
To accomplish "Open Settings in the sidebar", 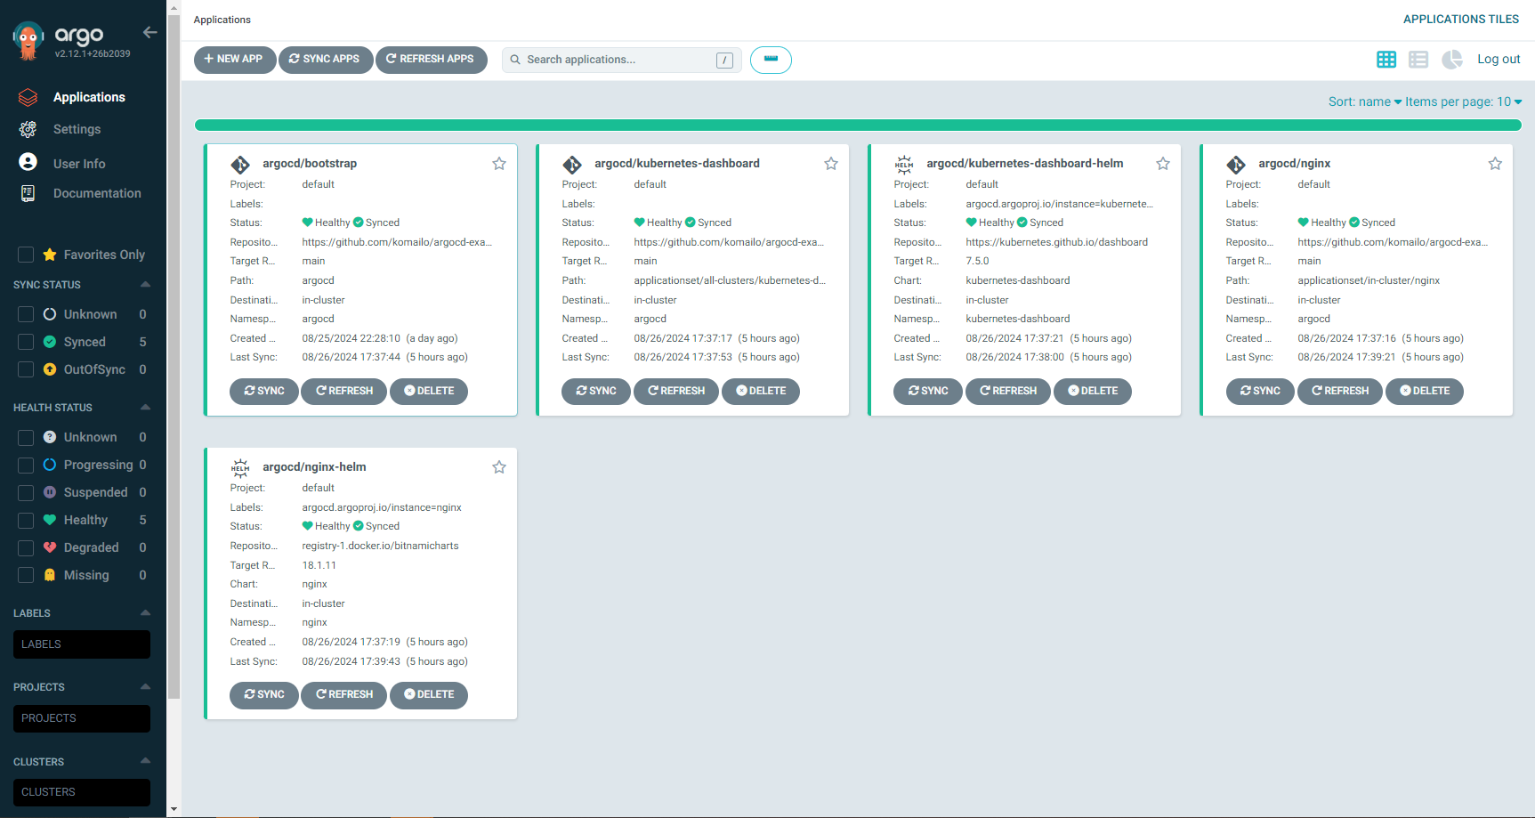I will click(77, 129).
